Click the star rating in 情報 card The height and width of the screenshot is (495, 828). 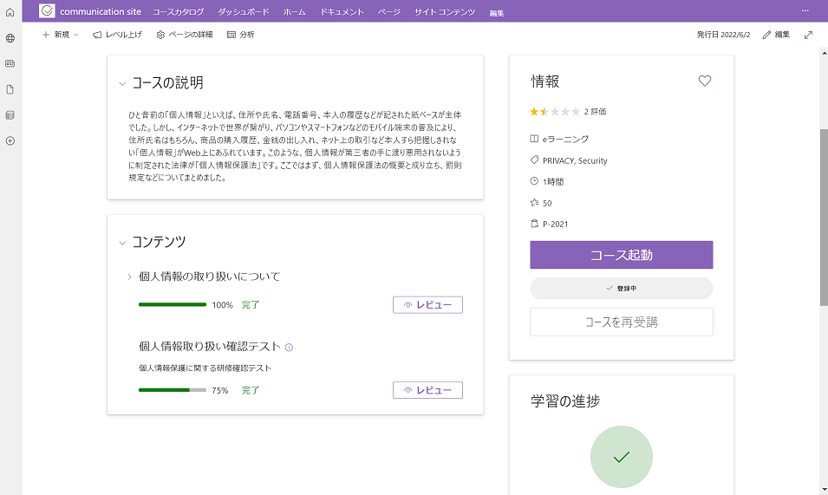click(x=555, y=111)
